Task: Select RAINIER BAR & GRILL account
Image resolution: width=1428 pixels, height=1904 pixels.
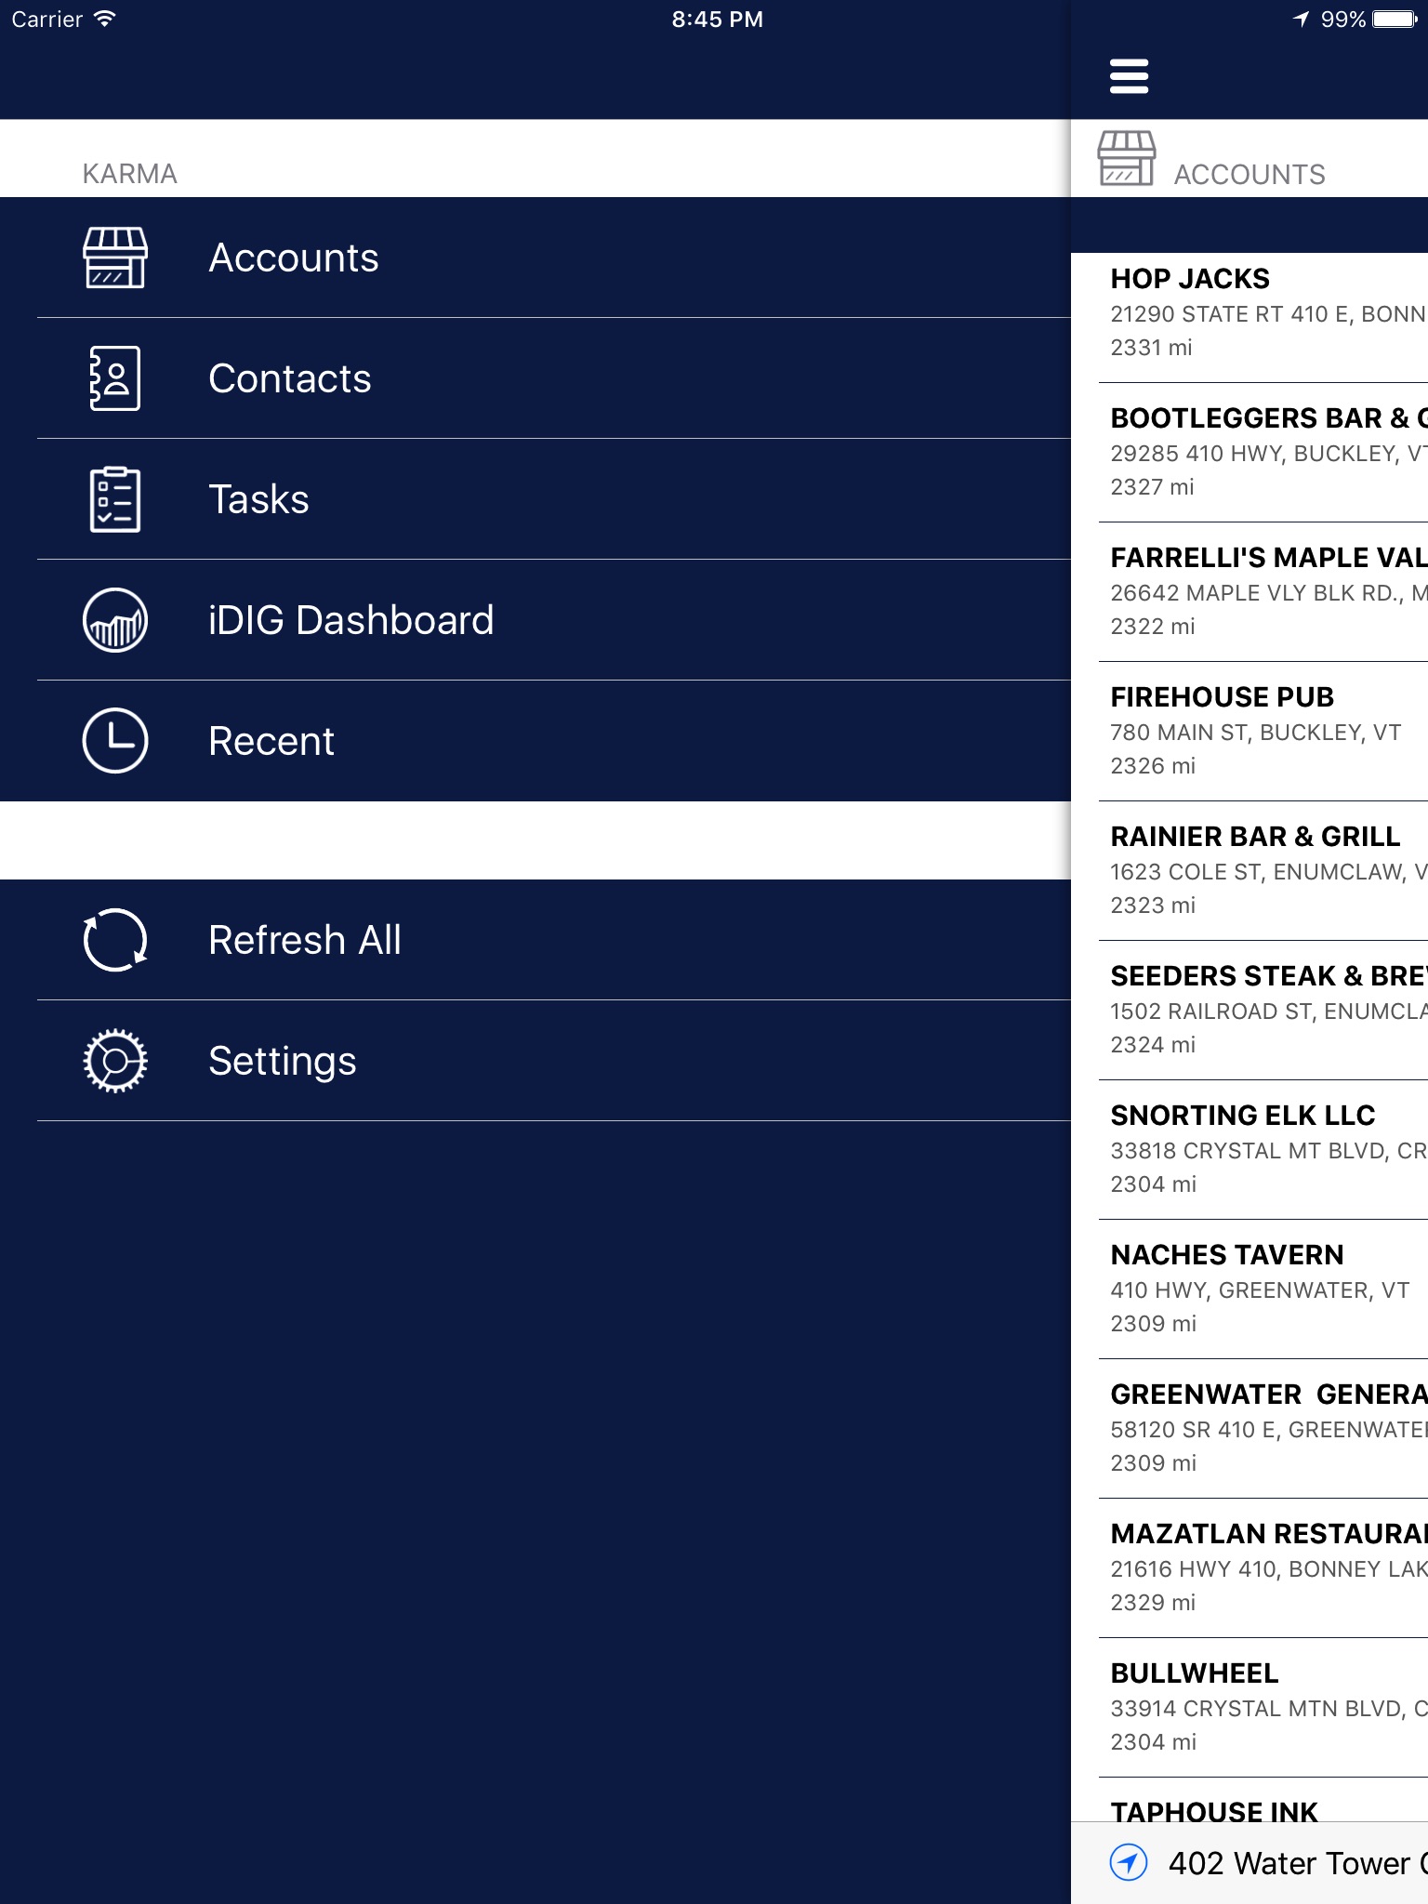Action: point(1249,871)
